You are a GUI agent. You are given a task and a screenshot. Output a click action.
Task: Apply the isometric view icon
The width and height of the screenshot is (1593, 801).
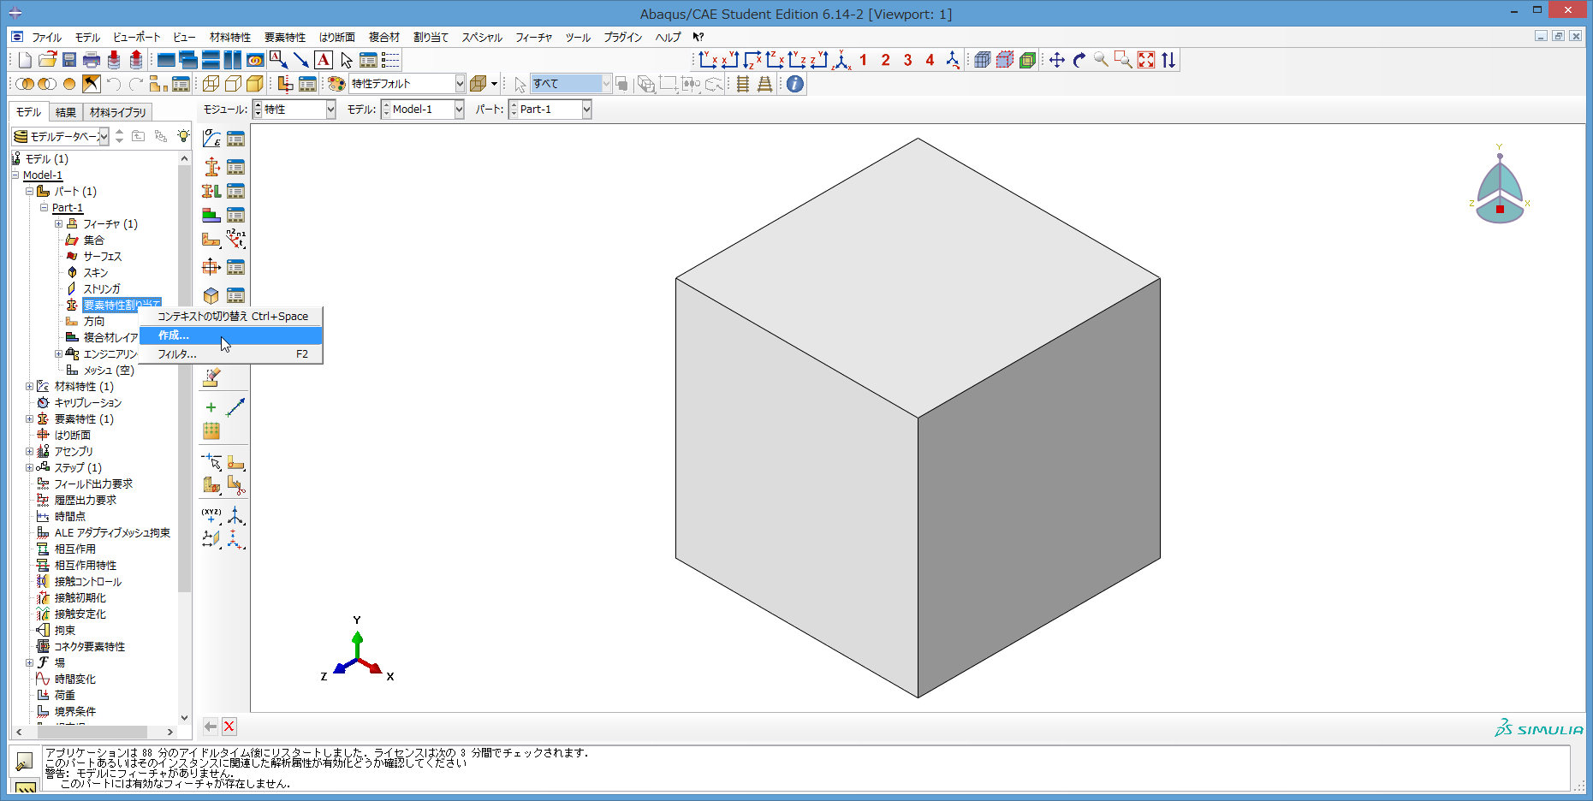pyautogui.click(x=841, y=60)
